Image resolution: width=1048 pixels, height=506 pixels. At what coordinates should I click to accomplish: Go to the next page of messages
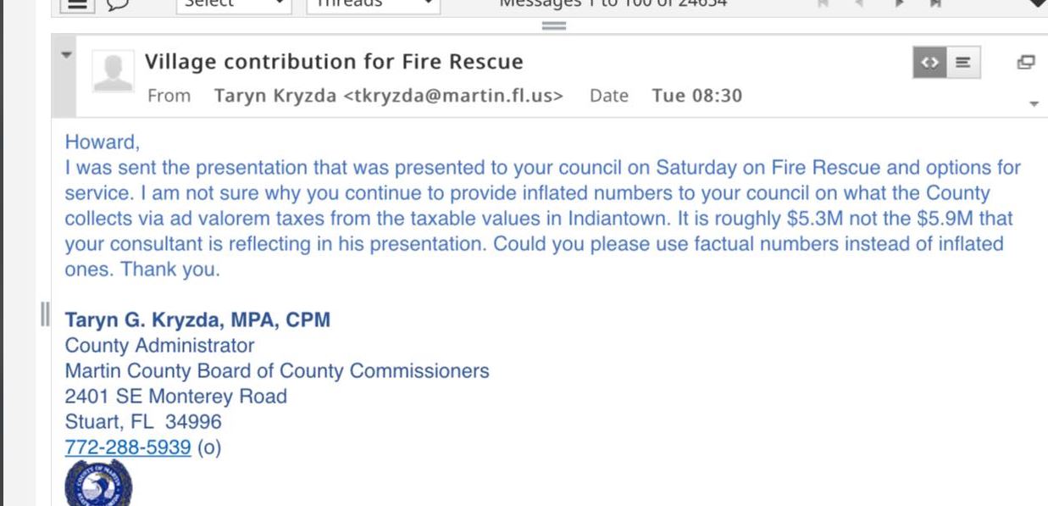coord(897,3)
